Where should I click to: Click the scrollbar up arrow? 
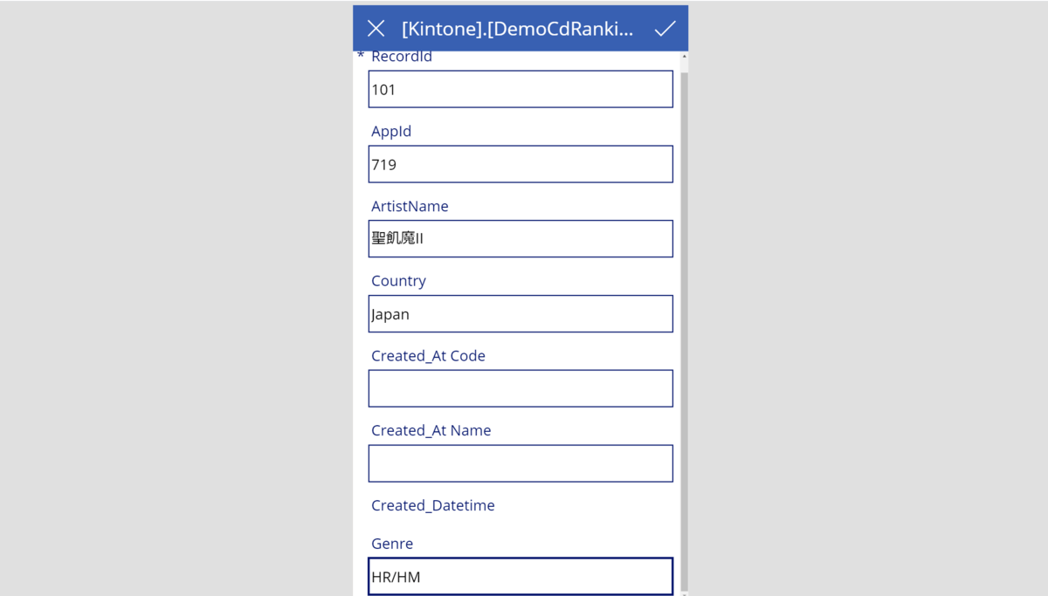pos(685,58)
